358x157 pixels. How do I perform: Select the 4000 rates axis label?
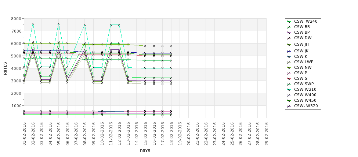16,68
